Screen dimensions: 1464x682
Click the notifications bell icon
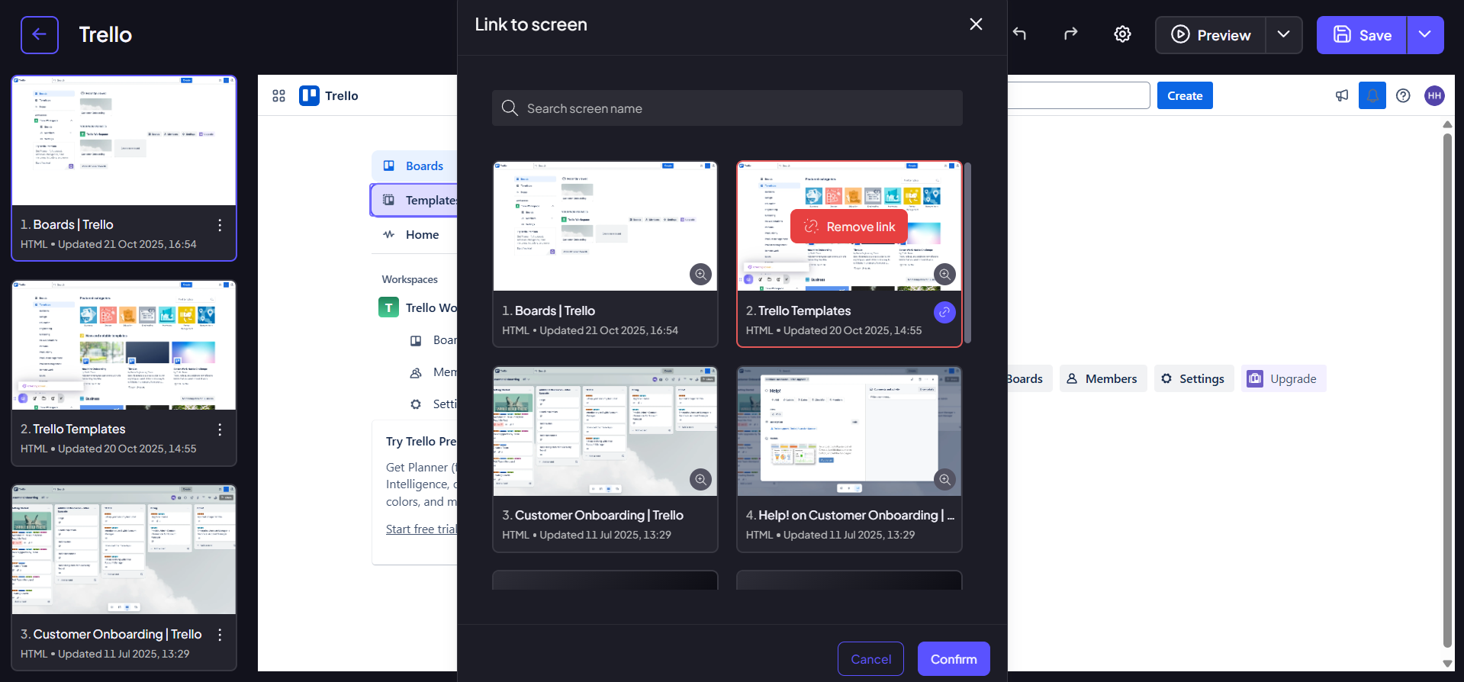click(x=1372, y=95)
